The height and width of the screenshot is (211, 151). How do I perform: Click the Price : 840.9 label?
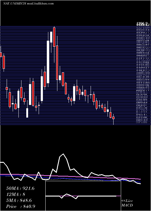tap(21, 206)
